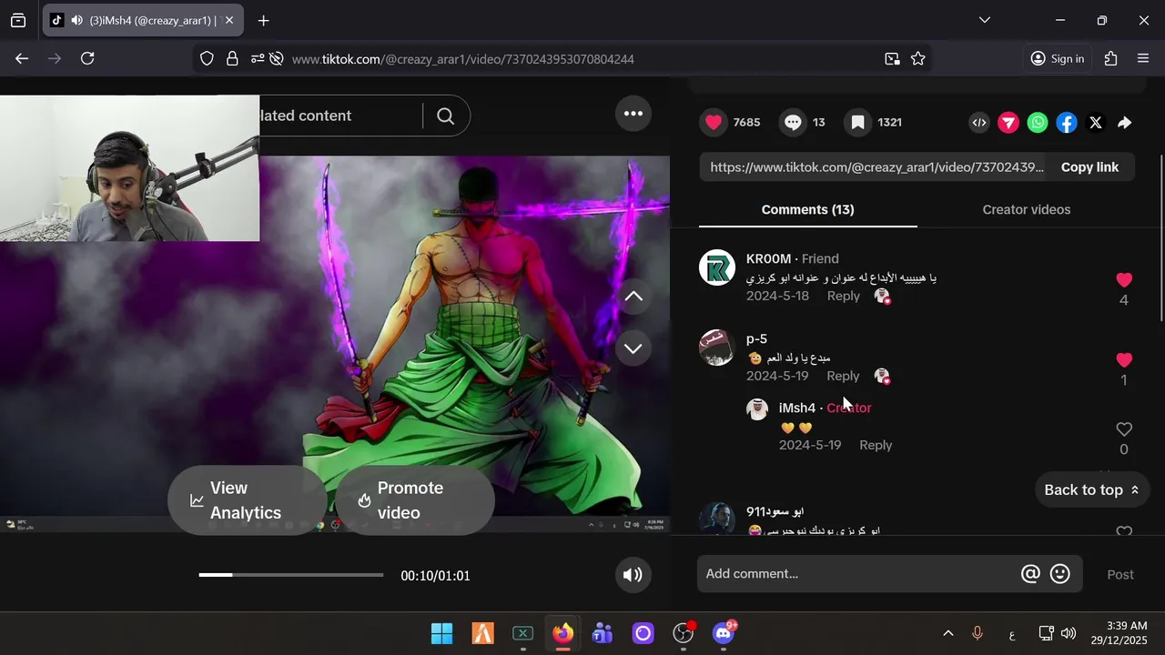The image size is (1165, 655).
Task: Open KROOM's profile avatar
Action: pos(717,267)
